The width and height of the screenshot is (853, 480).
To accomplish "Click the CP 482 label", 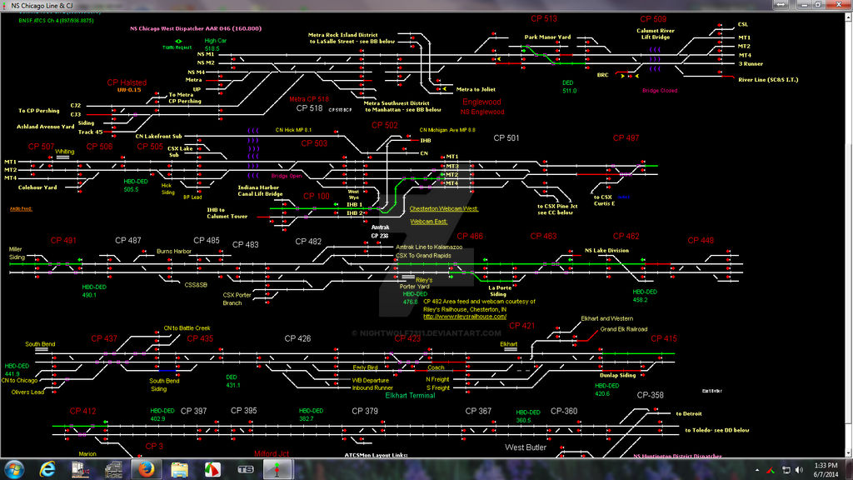I will click(308, 241).
